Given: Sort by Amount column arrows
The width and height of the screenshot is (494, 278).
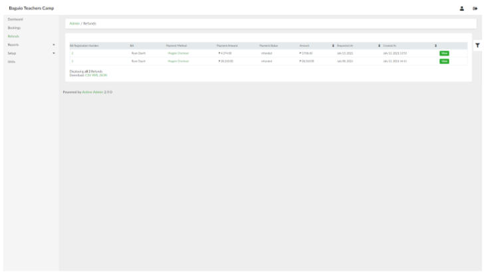Looking at the screenshot, I should [332, 45].
